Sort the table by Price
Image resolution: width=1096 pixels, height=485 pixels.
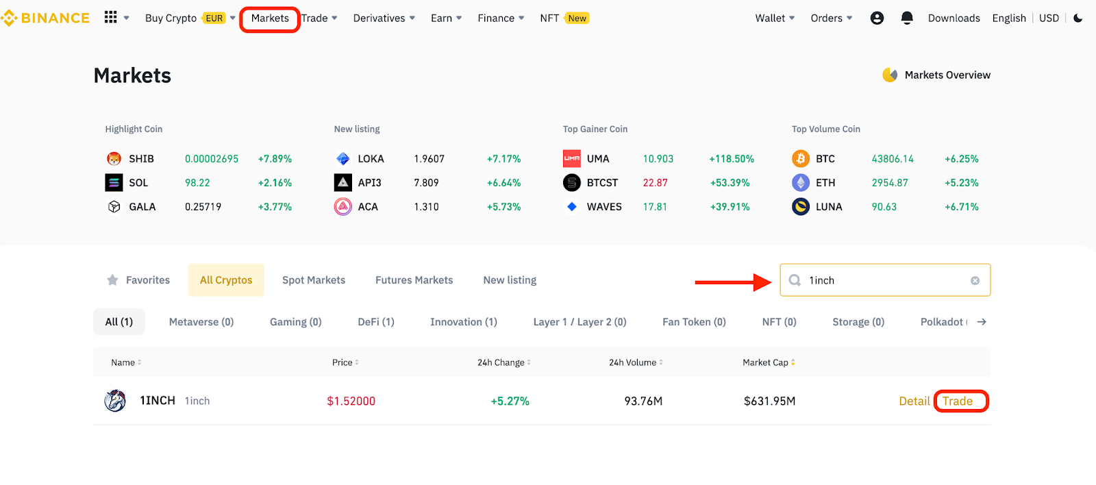(345, 362)
